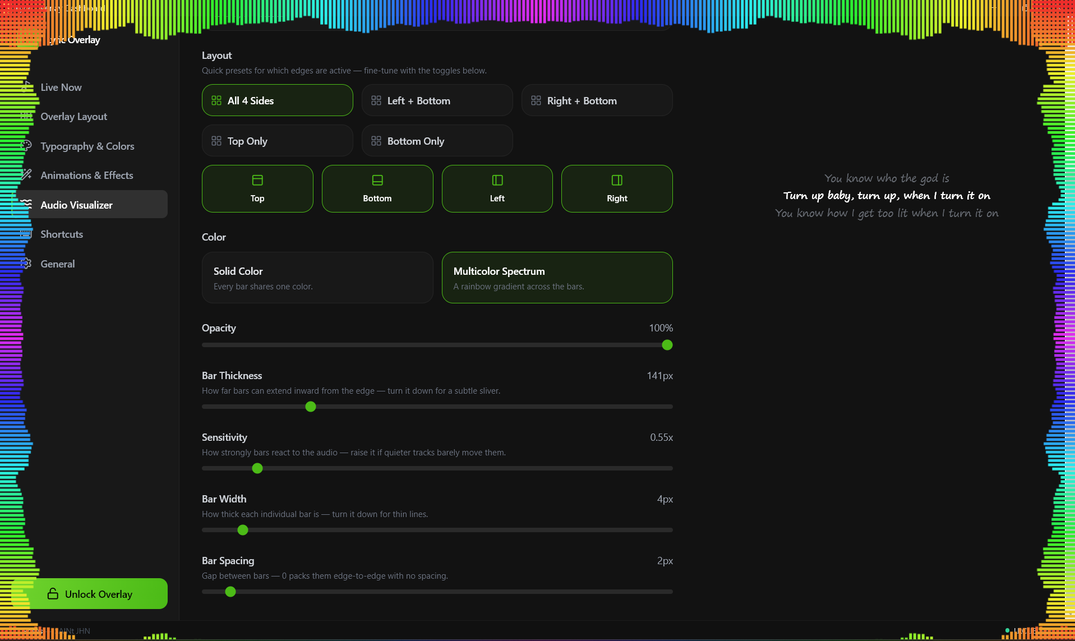Click the left-edge panel icon
Viewport: 1075px width, 641px height.
[497, 180]
